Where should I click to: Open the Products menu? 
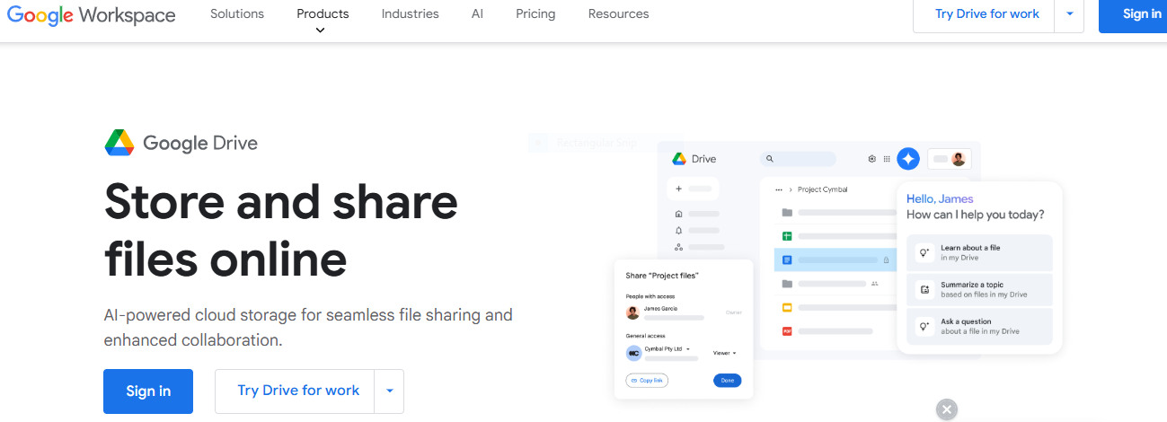(x=323, y=13)
